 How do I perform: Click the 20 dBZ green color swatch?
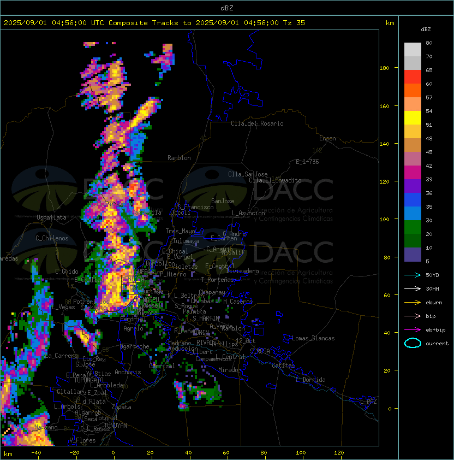click(413, 240)
